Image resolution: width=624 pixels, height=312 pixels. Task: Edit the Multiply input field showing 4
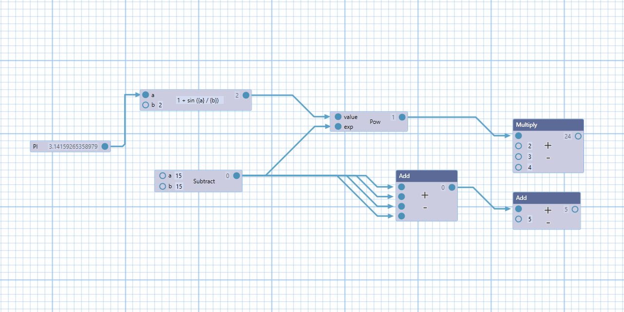tap(530, 167)
